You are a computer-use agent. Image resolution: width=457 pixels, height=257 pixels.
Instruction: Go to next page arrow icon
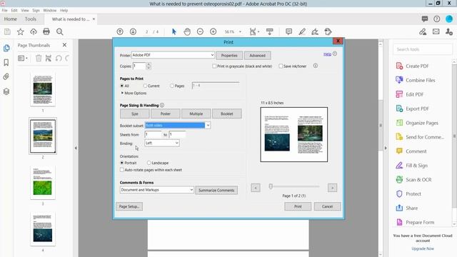click(x=133, y=31)
